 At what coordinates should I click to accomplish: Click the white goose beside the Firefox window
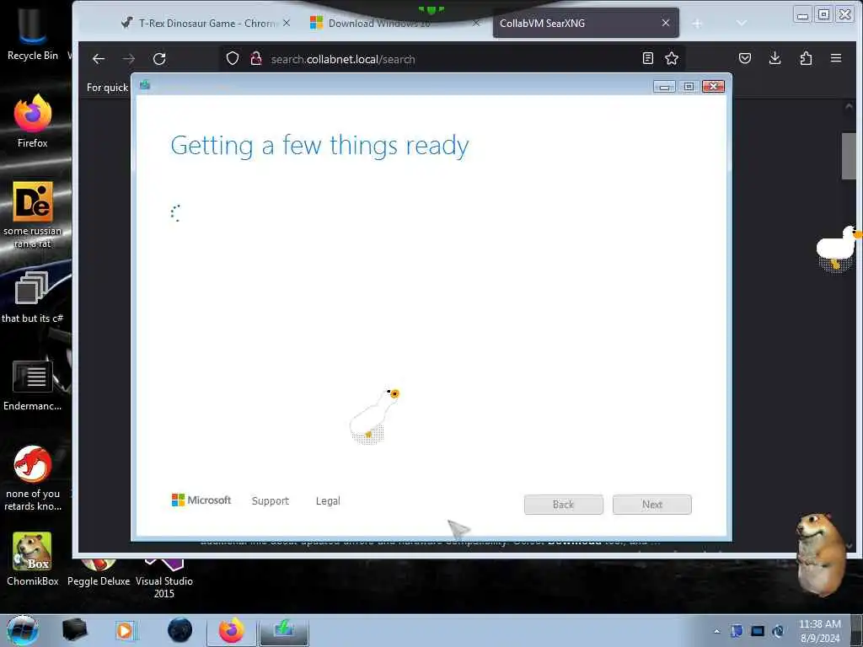point(839,249)
